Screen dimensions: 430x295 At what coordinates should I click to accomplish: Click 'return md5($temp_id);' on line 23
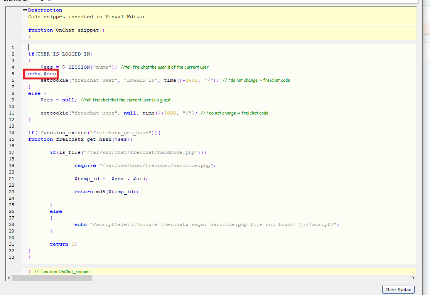point(106,192)
